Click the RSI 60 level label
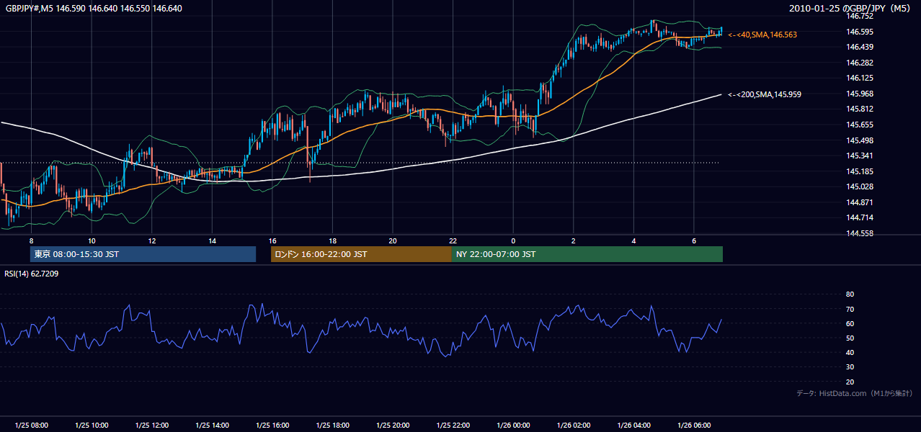Viewport: 921px width, 432px height. click(850, 323)
